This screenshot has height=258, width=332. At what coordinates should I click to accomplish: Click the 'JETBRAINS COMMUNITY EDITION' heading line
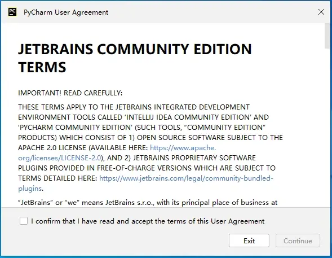135,49
